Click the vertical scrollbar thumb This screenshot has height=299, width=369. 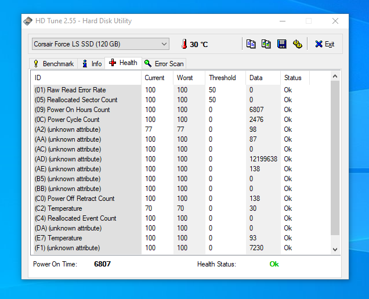(335, 158)
